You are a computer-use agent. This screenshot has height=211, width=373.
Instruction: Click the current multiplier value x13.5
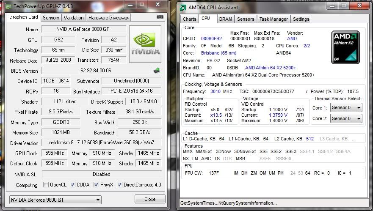click(x=216, y=115)
